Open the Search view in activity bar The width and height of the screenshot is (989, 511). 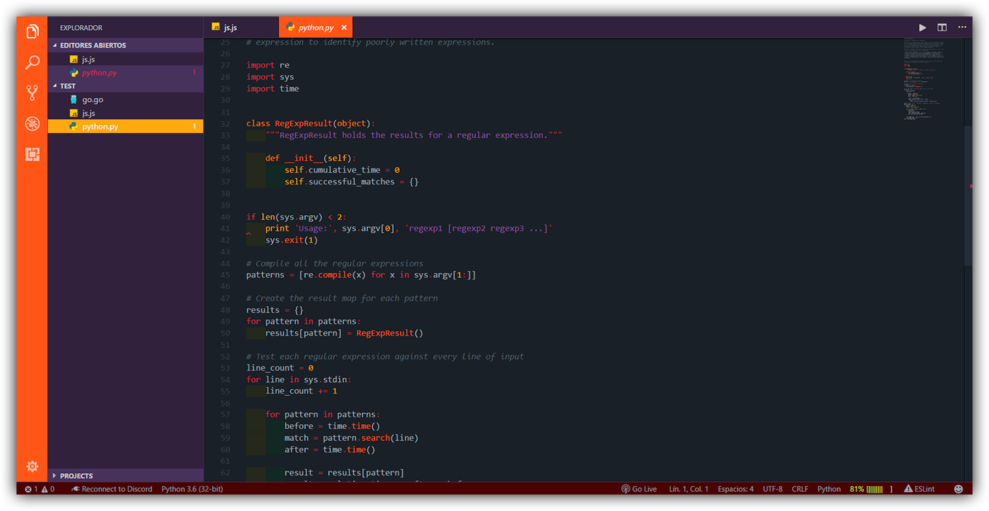click(32, 63)
